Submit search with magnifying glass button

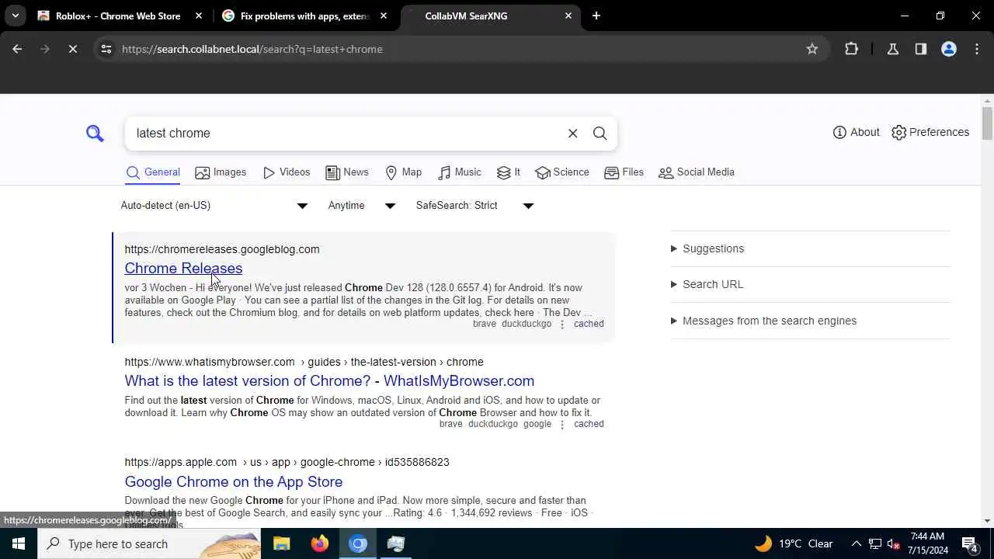click(x=600, y=134)
